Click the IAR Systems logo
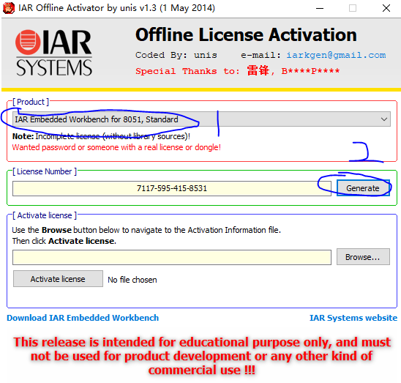 click(53, 53)
